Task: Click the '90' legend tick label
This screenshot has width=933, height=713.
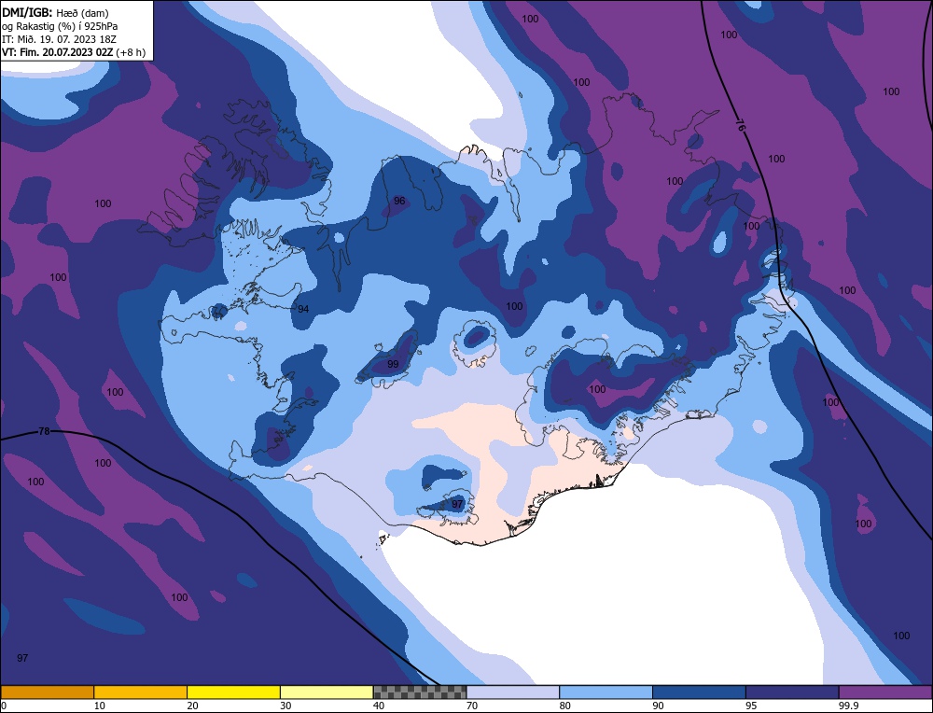Action: coord(659,706)
